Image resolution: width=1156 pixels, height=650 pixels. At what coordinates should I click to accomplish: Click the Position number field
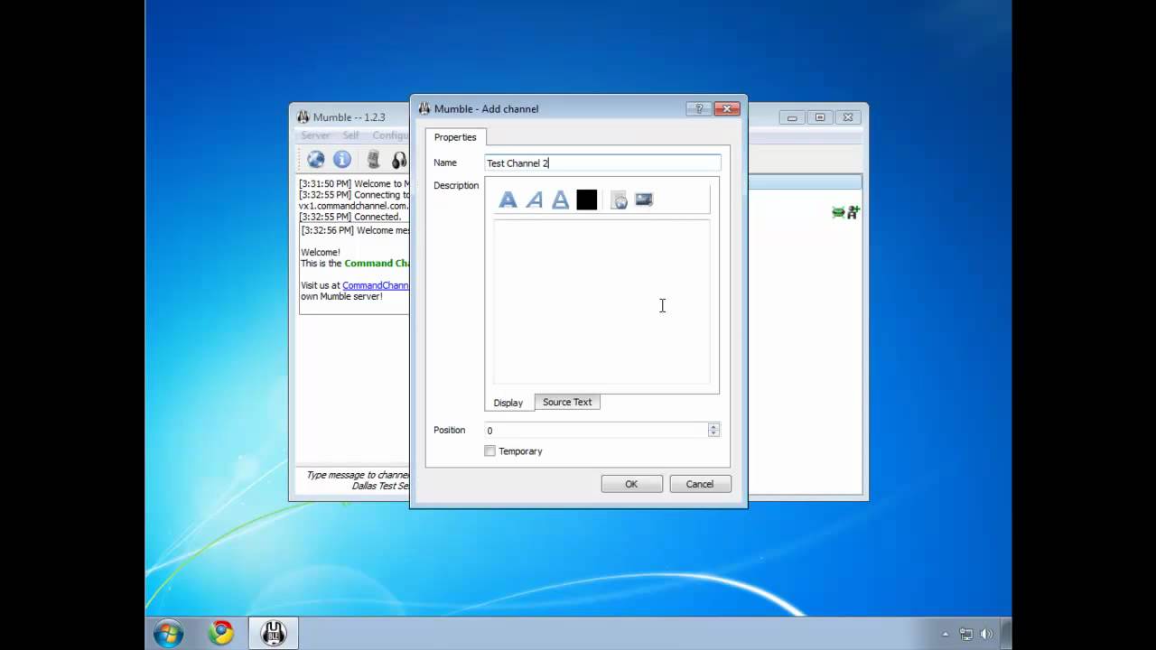pos(596,431)
